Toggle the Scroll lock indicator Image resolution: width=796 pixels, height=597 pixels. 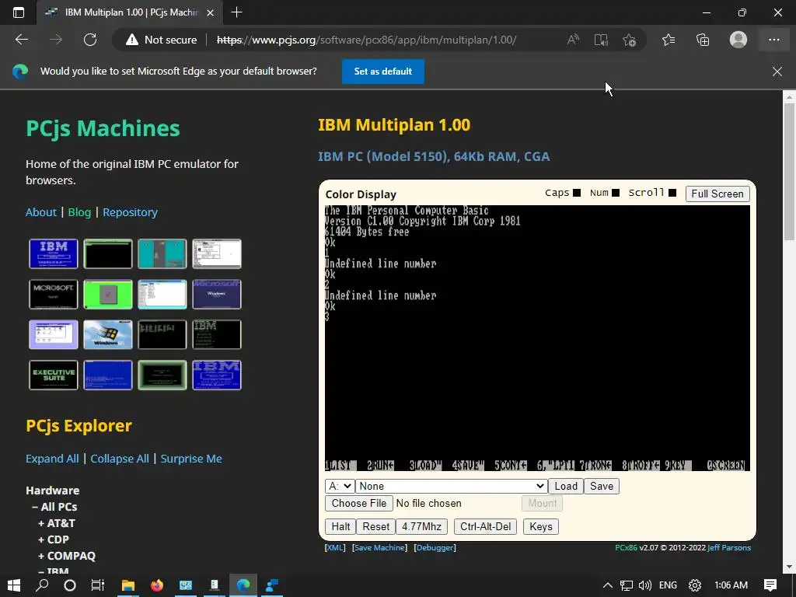(x=672, y=193)
